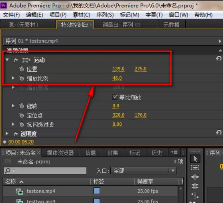Open the 入口 全部 dropdown

[x=144, y=171]
